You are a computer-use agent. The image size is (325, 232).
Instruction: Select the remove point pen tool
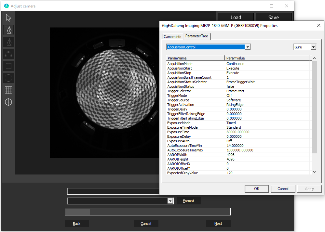(8, 42)
